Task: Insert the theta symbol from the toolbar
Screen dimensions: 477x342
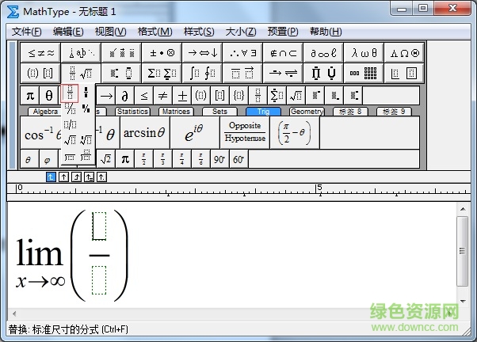Action: [x=49, y=96]
